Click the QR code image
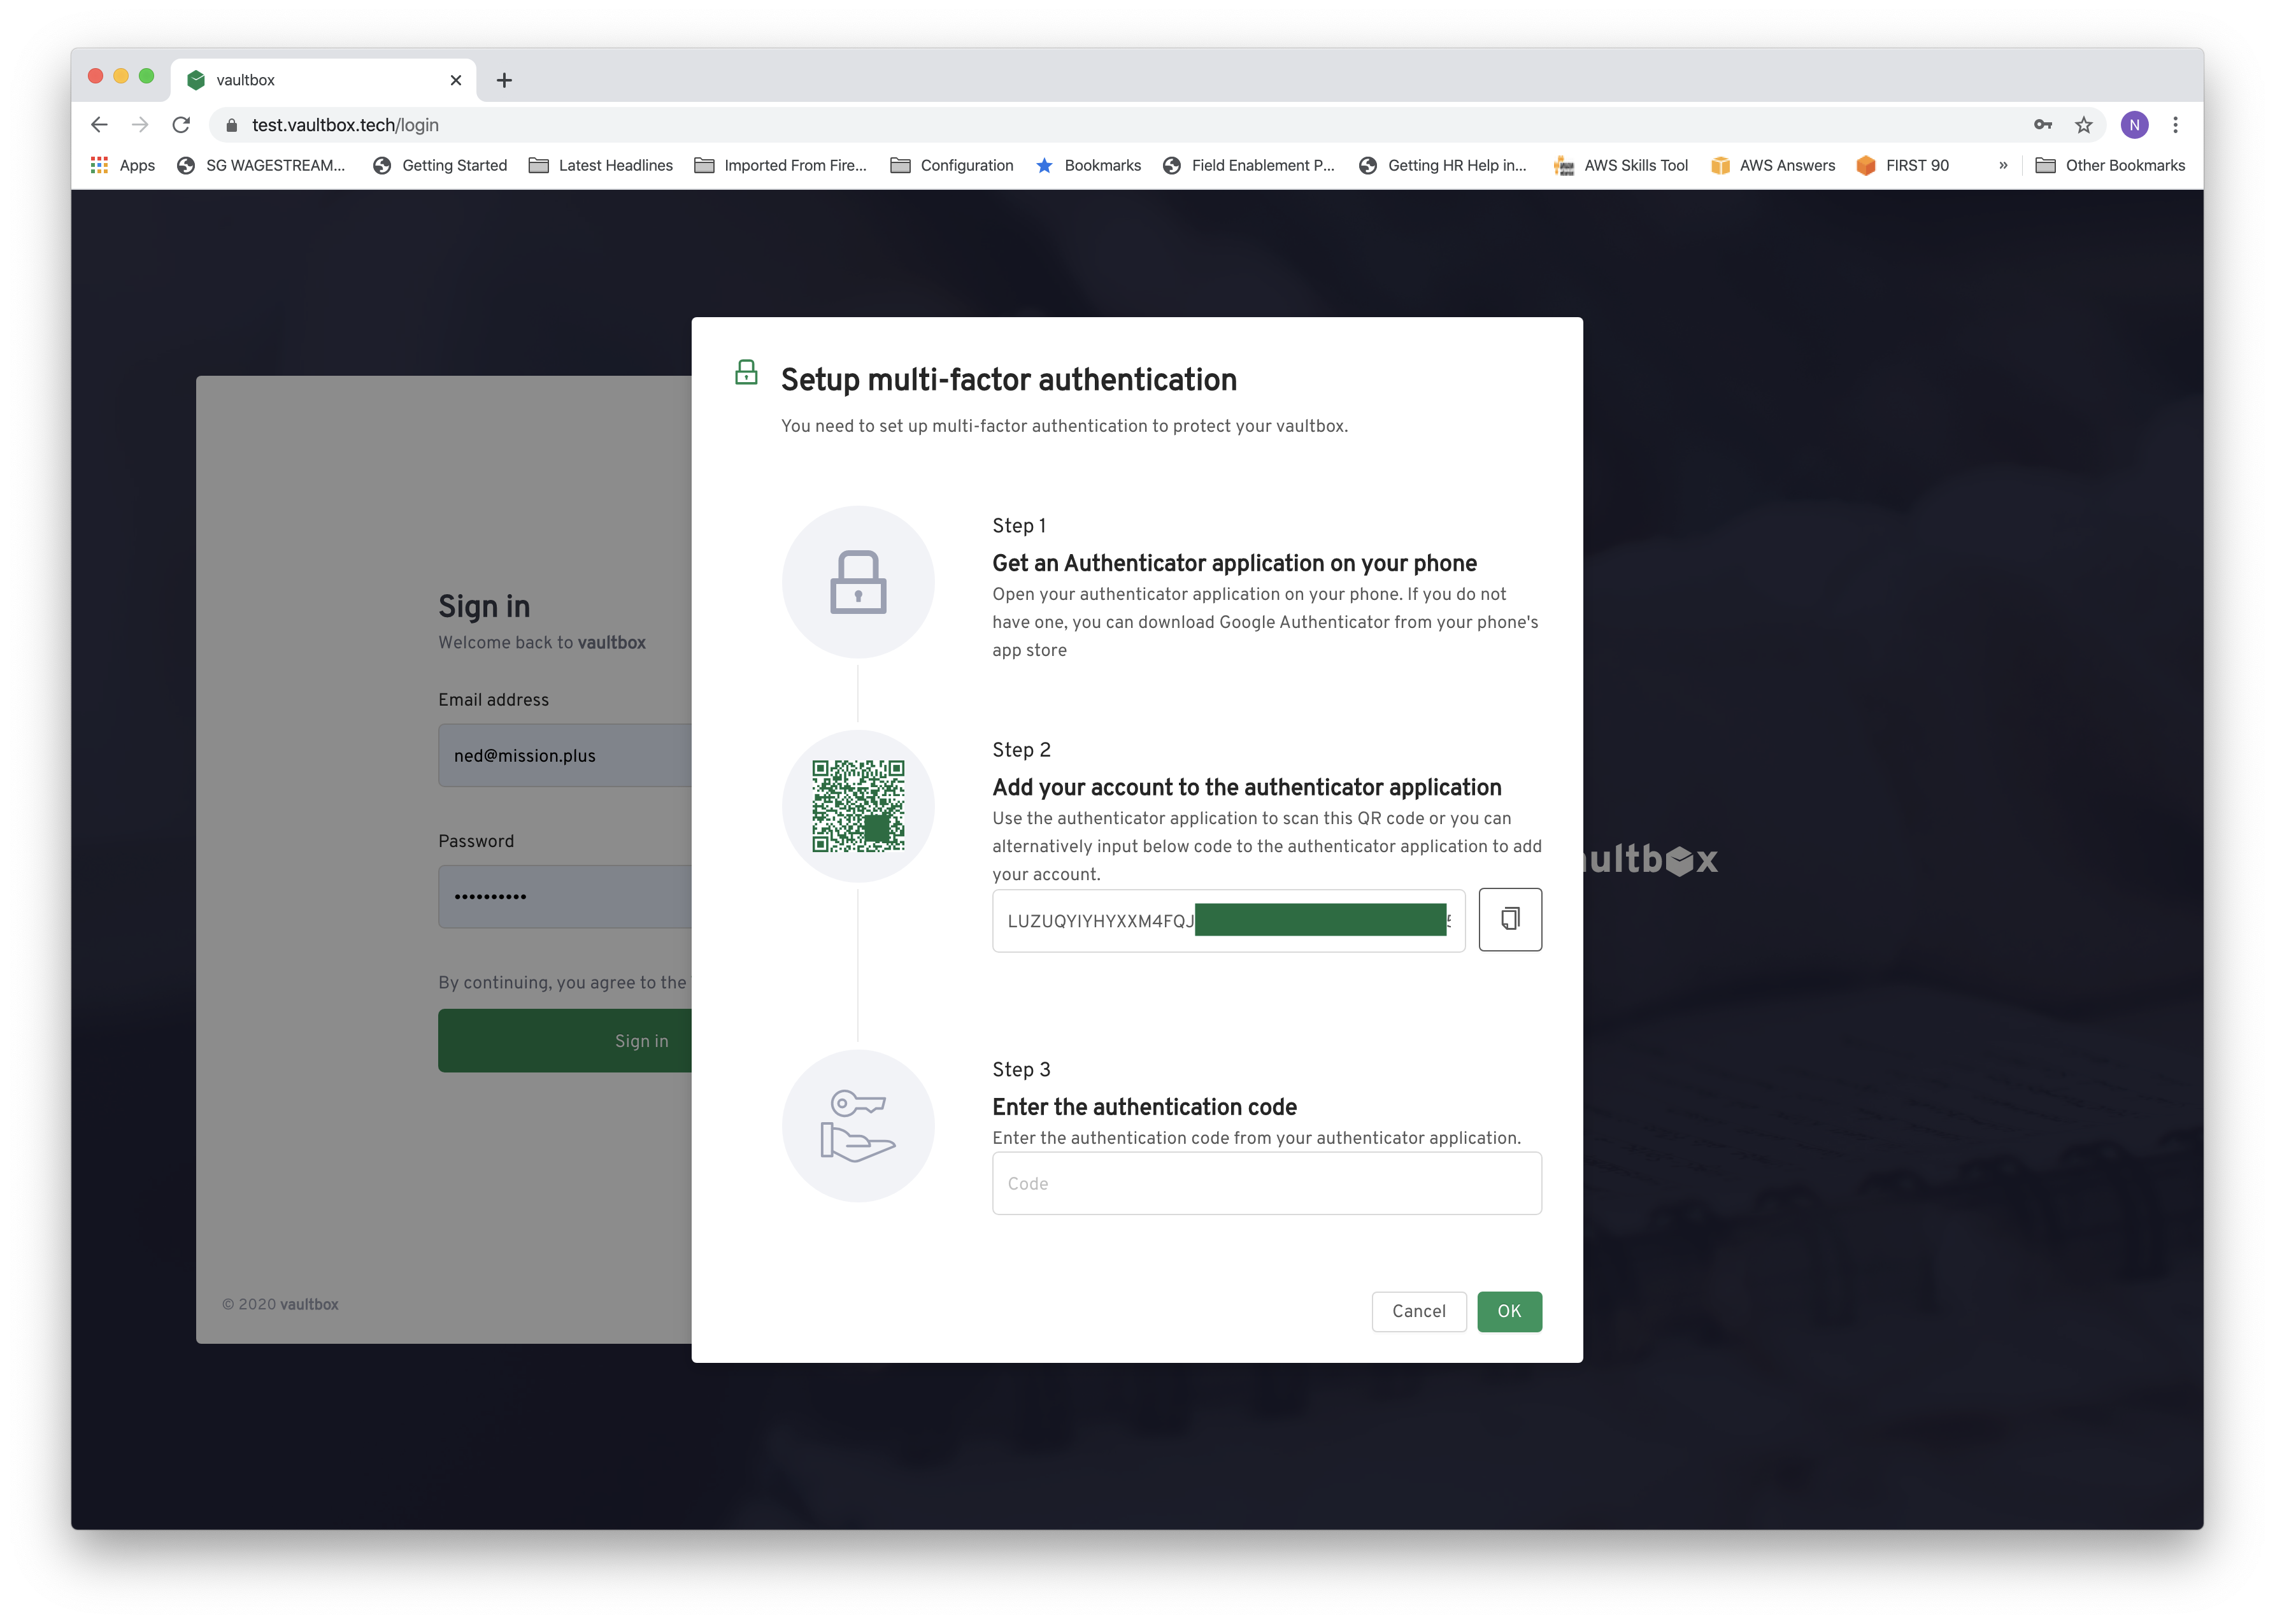2275x1624 pixels. coord(858,806)
